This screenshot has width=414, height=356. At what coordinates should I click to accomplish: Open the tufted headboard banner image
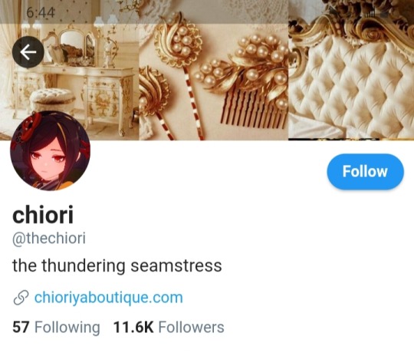351,70
